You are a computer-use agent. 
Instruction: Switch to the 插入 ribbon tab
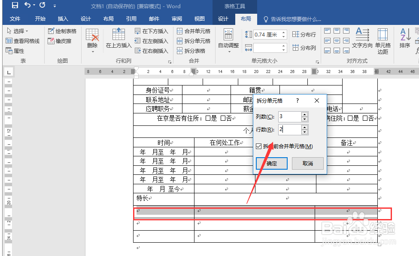click(63, 19)
